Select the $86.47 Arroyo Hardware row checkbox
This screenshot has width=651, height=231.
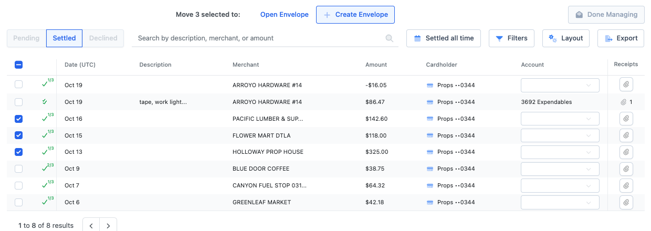pos(18,102)
